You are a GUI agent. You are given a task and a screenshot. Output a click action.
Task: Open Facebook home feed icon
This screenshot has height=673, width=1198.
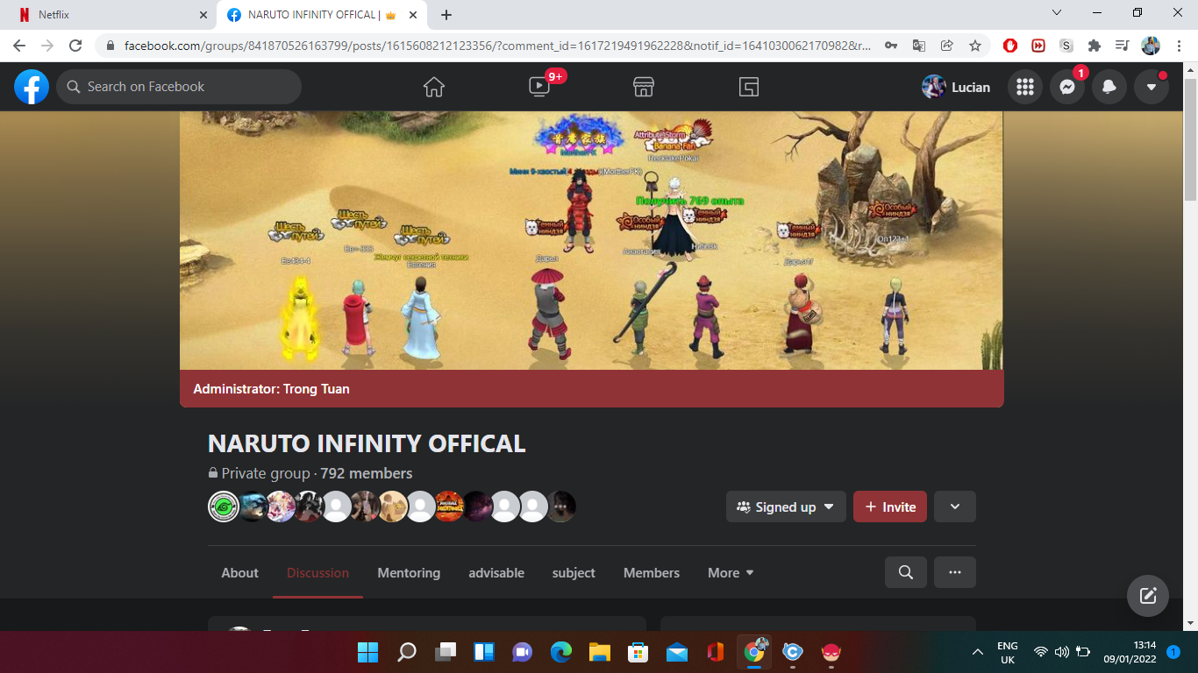click(x=433, y=87)
